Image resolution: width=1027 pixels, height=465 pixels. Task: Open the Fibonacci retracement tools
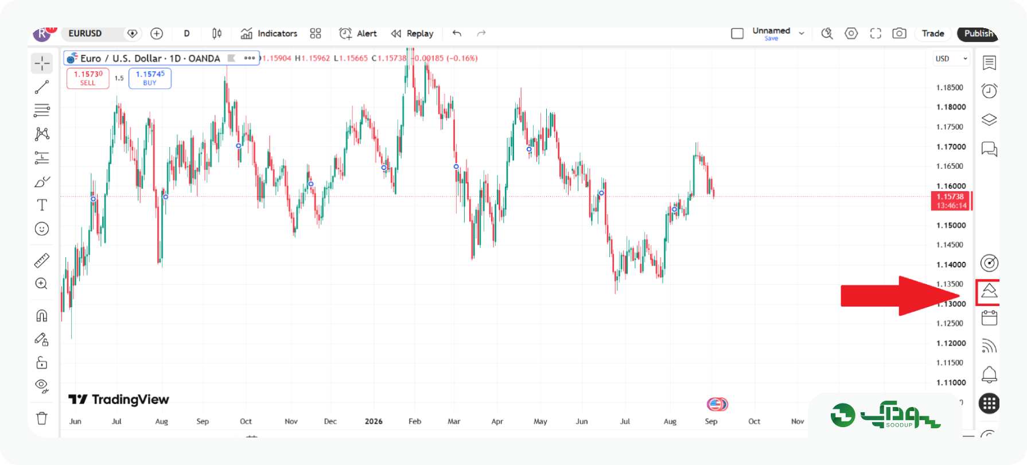42,110
